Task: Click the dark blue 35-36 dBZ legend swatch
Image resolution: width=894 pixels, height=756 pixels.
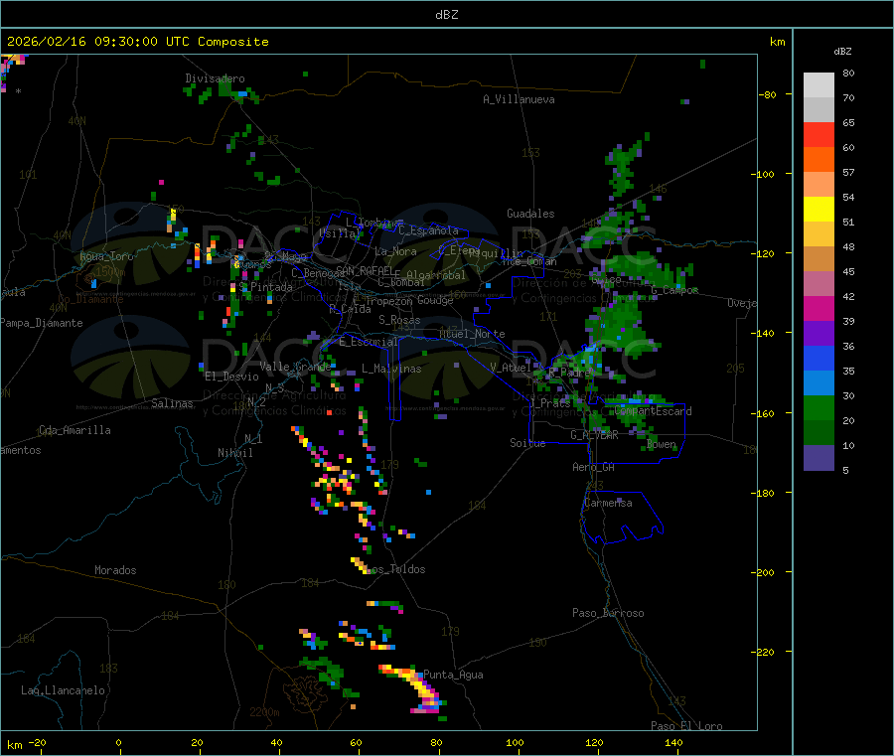Action: (819, 358)
